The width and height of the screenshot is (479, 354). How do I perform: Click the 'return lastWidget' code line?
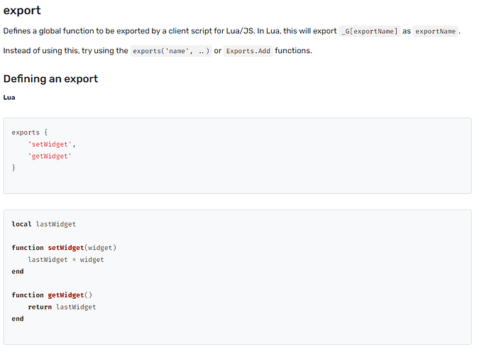pyautogui.click(x=62, y=307)
